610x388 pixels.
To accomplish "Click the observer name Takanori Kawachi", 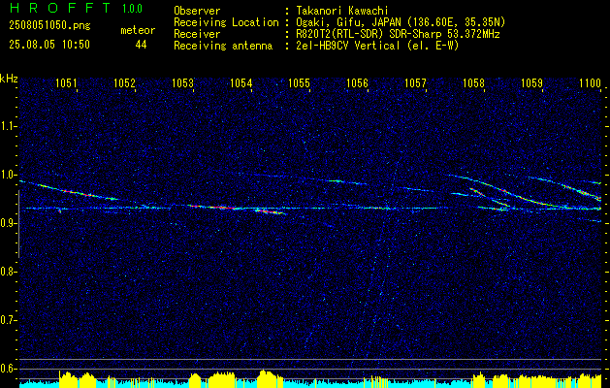I will (x=341, y=11).
